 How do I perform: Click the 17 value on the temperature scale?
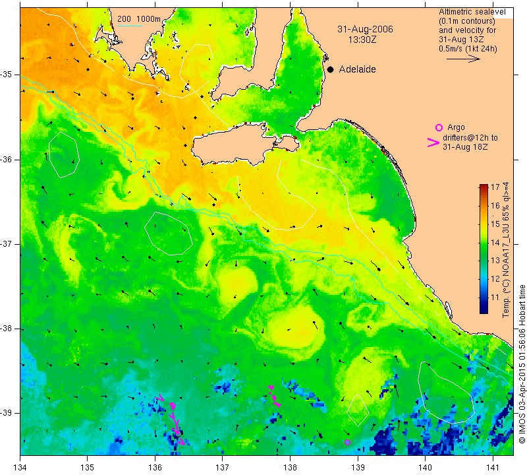click(495, 187)
